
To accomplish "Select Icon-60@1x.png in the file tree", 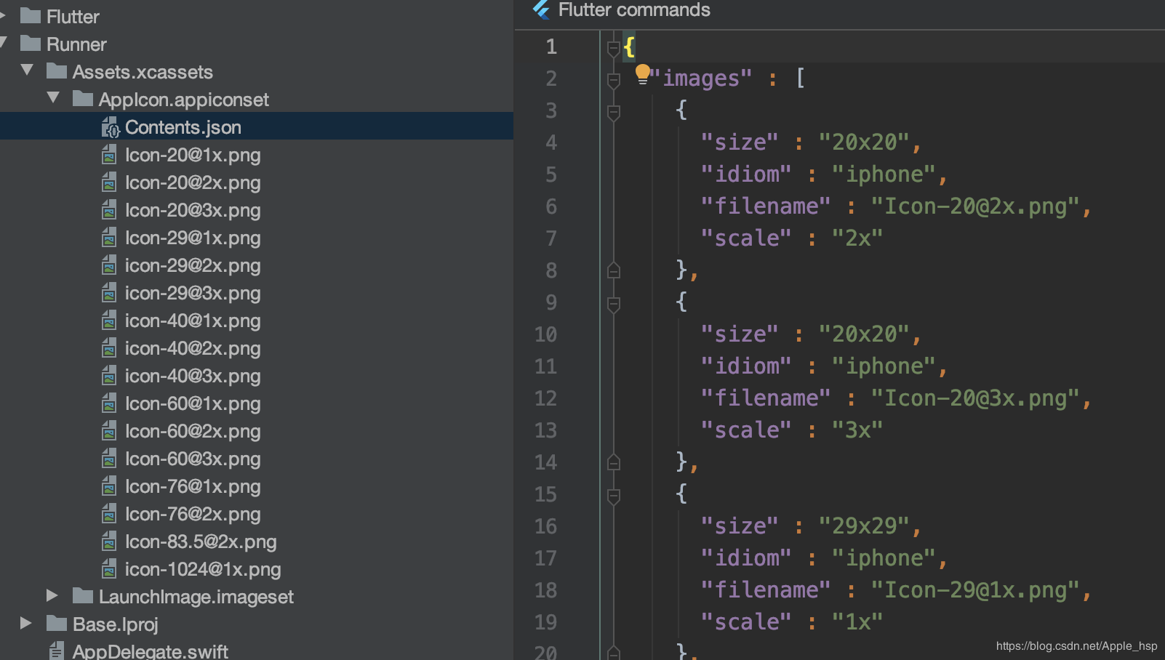I will tap(193, 403).
